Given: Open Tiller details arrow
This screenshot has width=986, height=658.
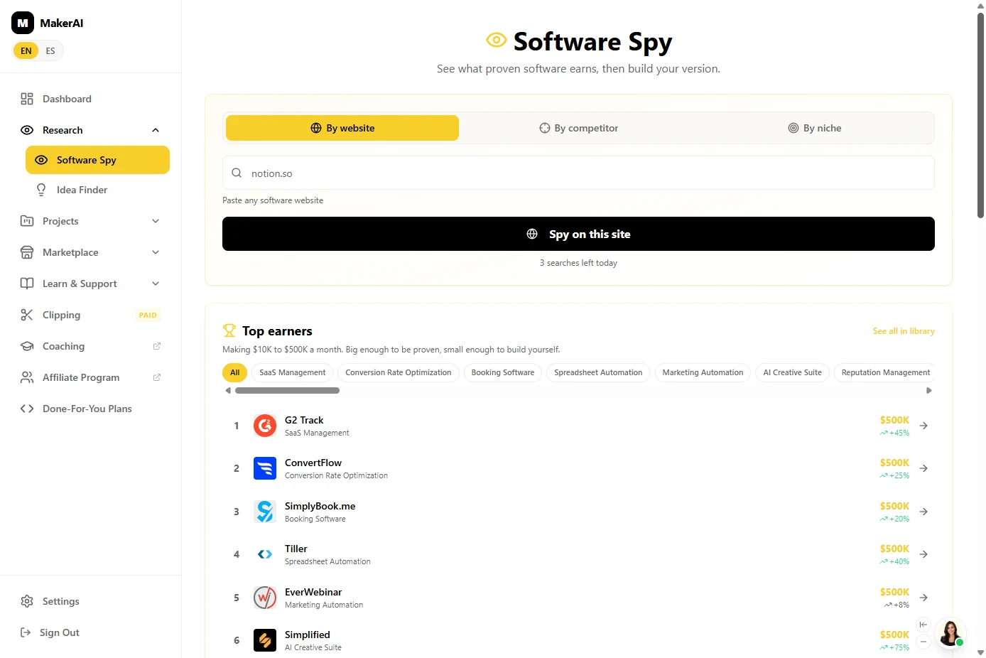Looking at the screenshot, I should pos(923,554).
